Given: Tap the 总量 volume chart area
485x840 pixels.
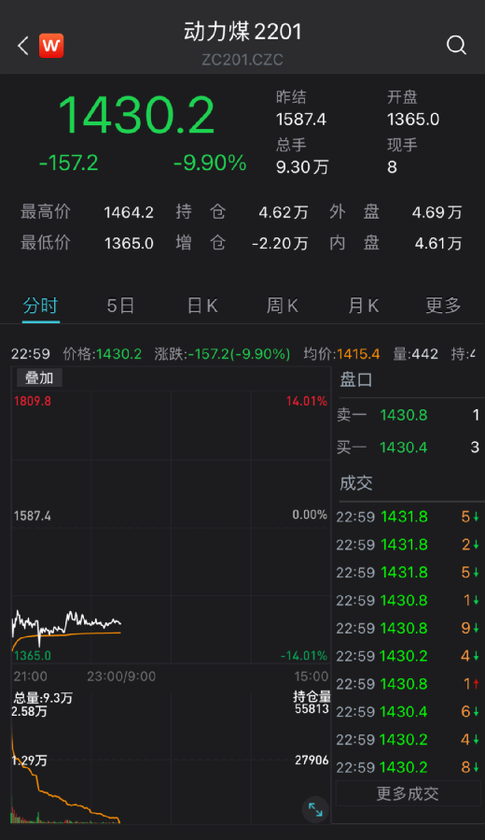Looking at the screenshot, I should pos(171,757).
